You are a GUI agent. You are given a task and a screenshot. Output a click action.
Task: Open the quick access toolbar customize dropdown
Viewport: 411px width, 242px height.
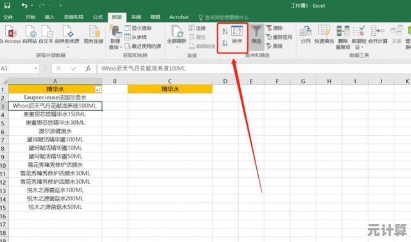(60, 6)
